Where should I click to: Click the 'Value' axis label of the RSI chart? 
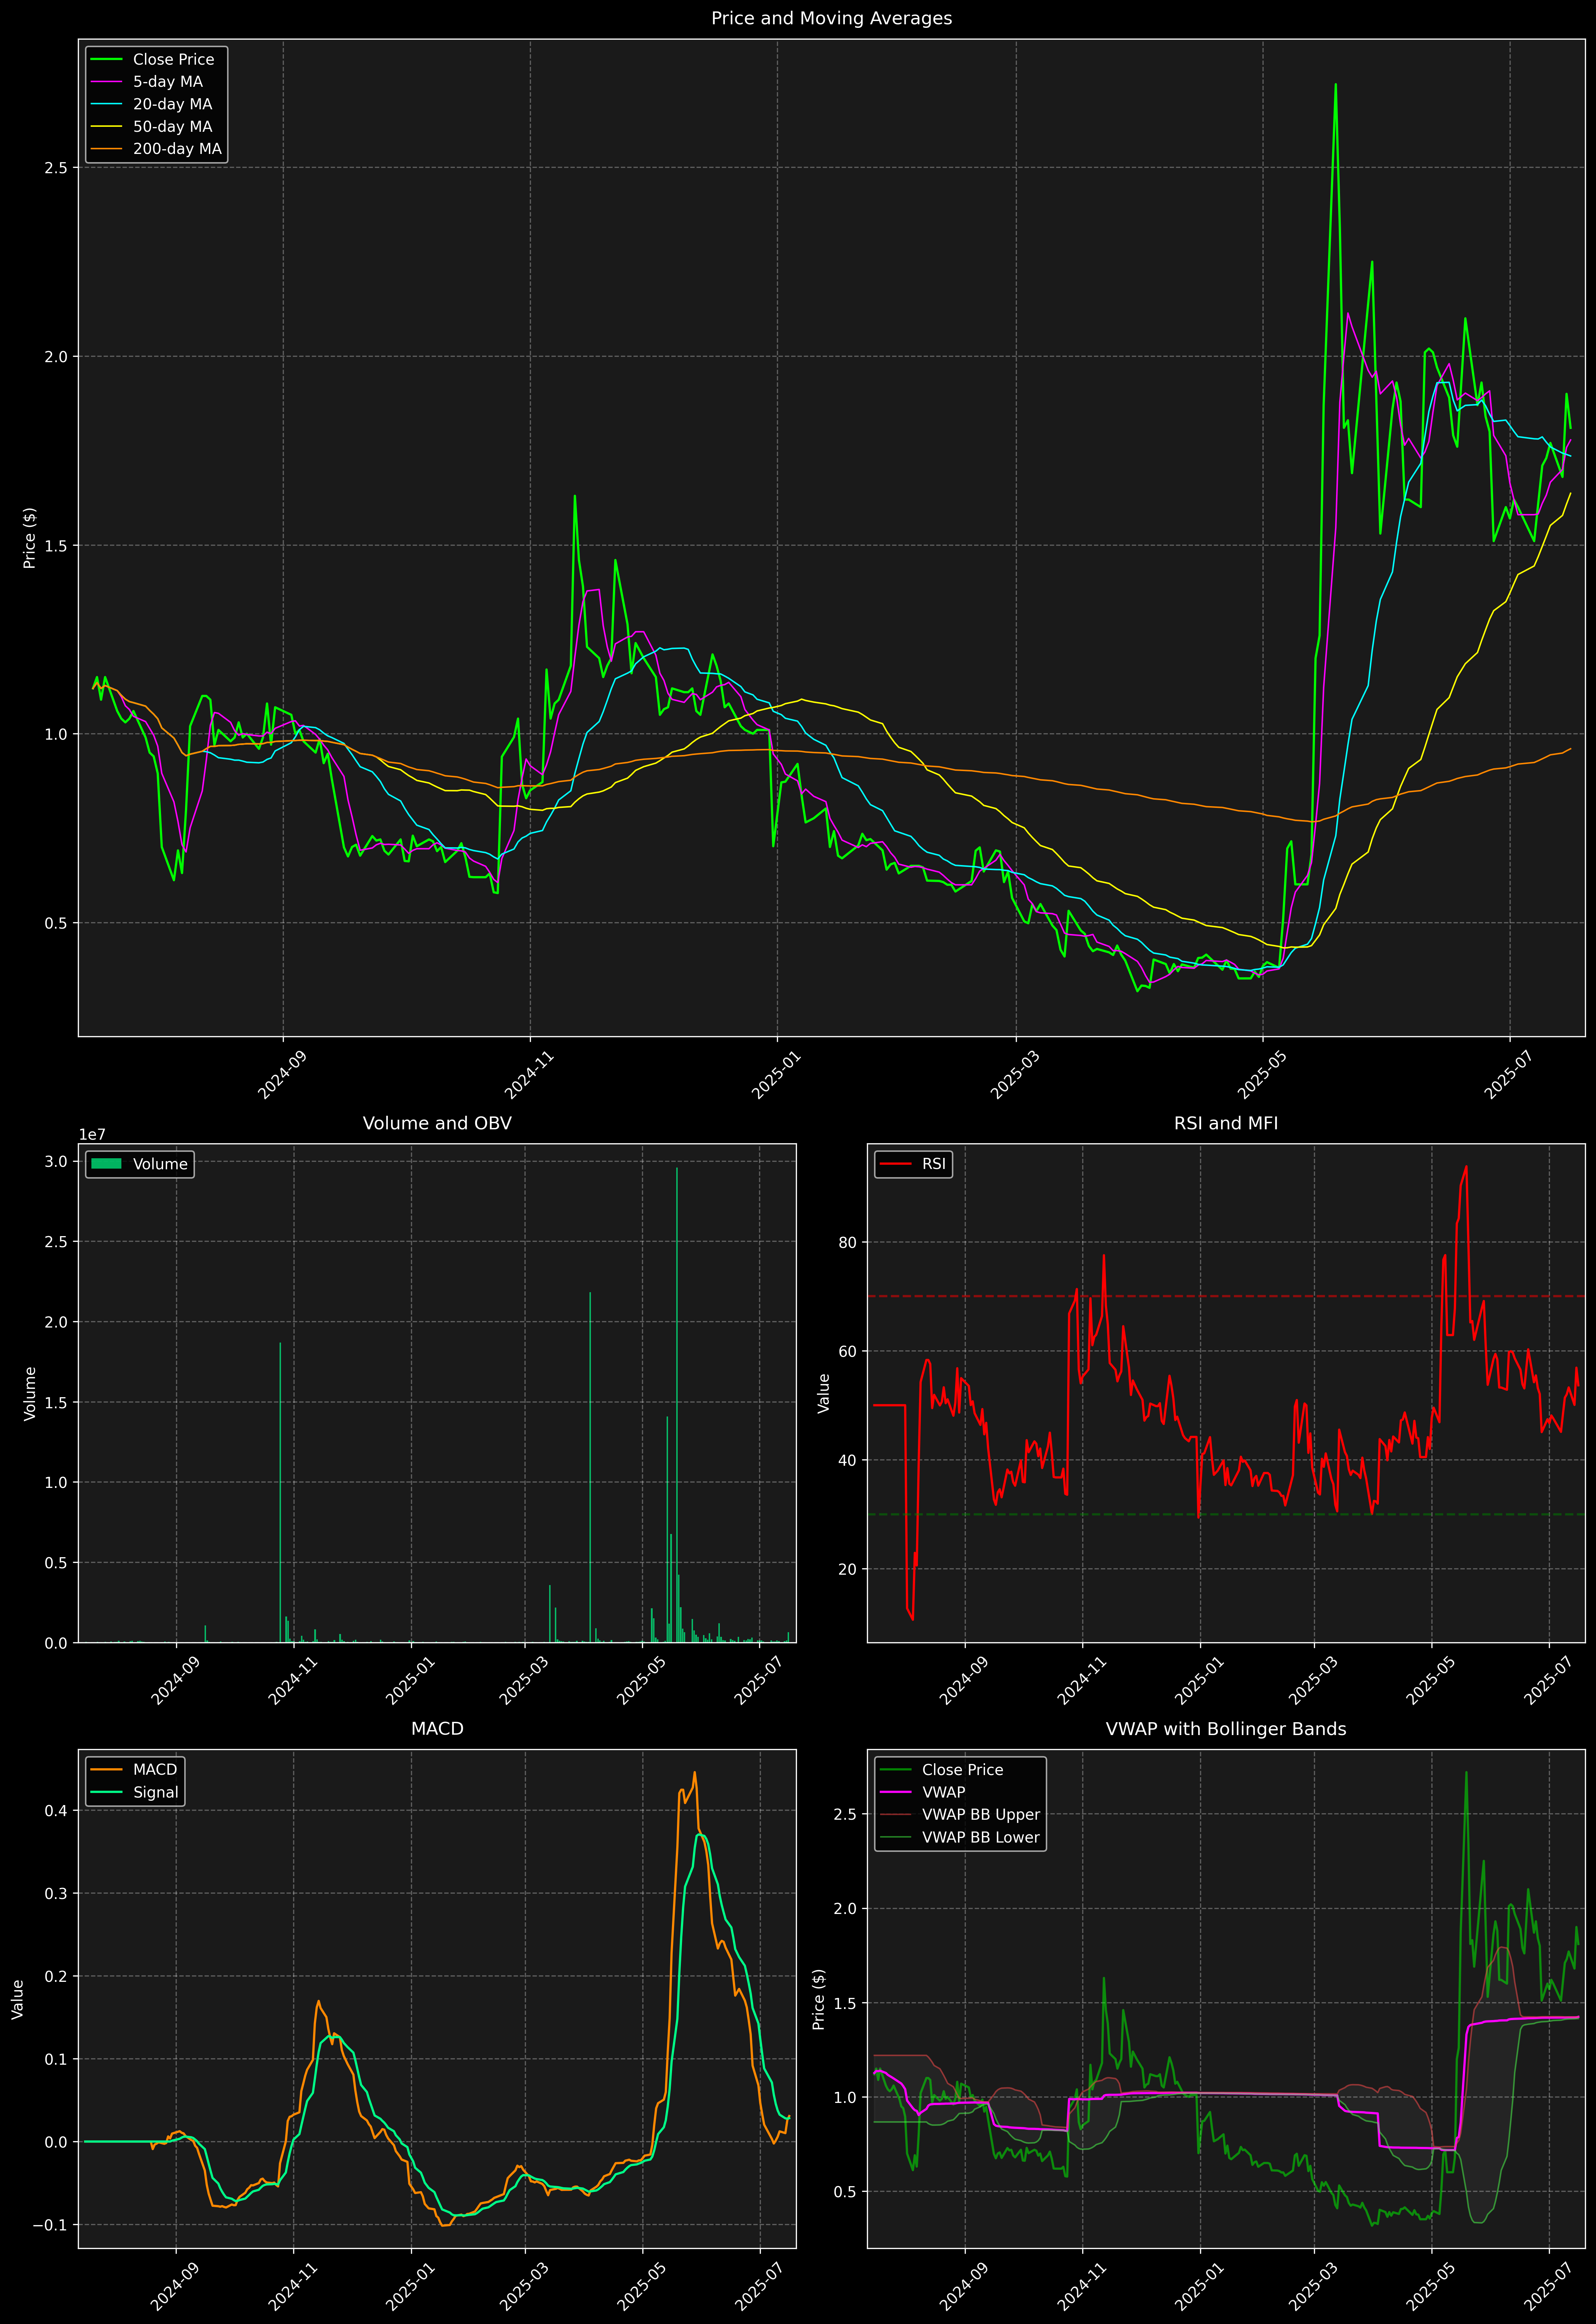(824, 1393)
